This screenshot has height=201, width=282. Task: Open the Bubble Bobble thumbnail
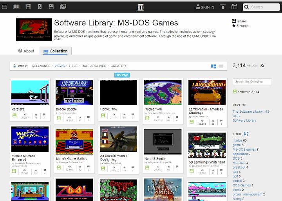click(74, 93)
